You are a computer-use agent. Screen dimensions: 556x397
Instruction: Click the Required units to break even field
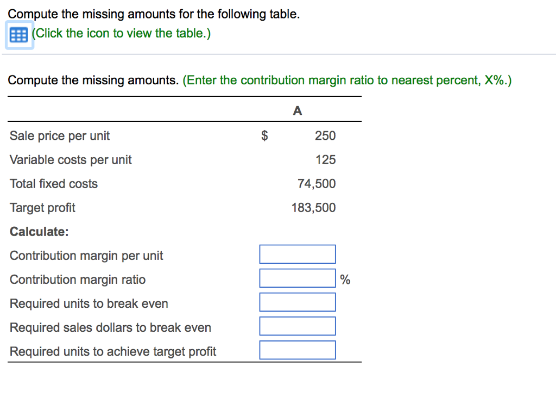coord(298,302)
